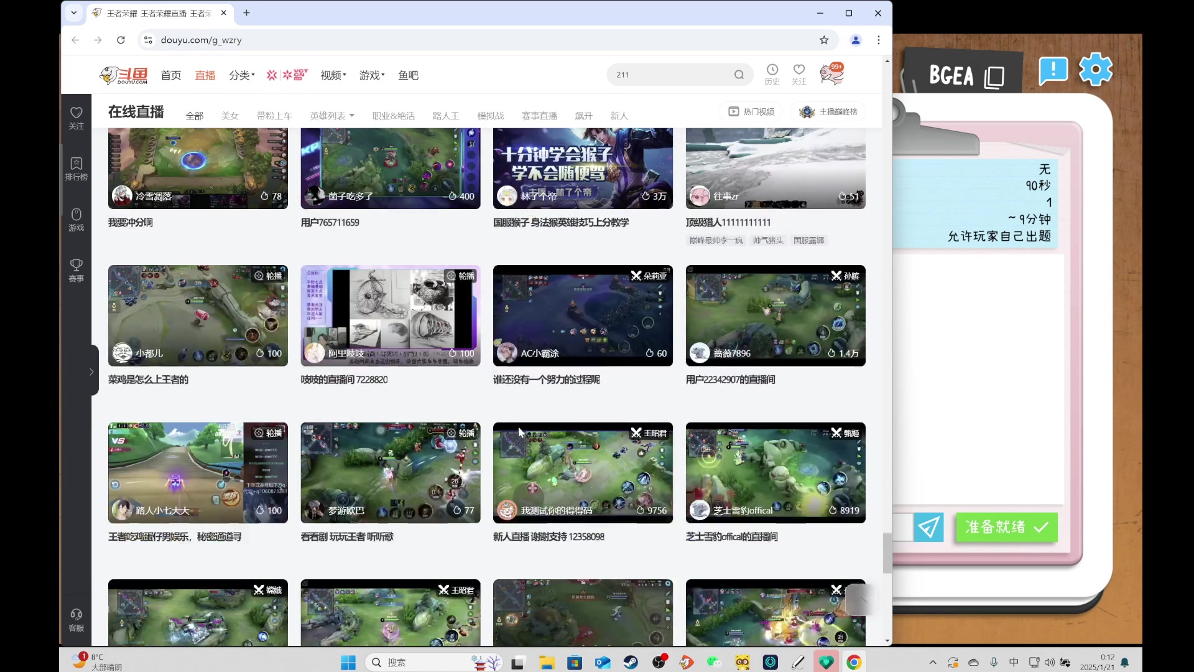
Task: Open WeChat from the taskbar
Action: pyautogui.click(x=714, y=663)
